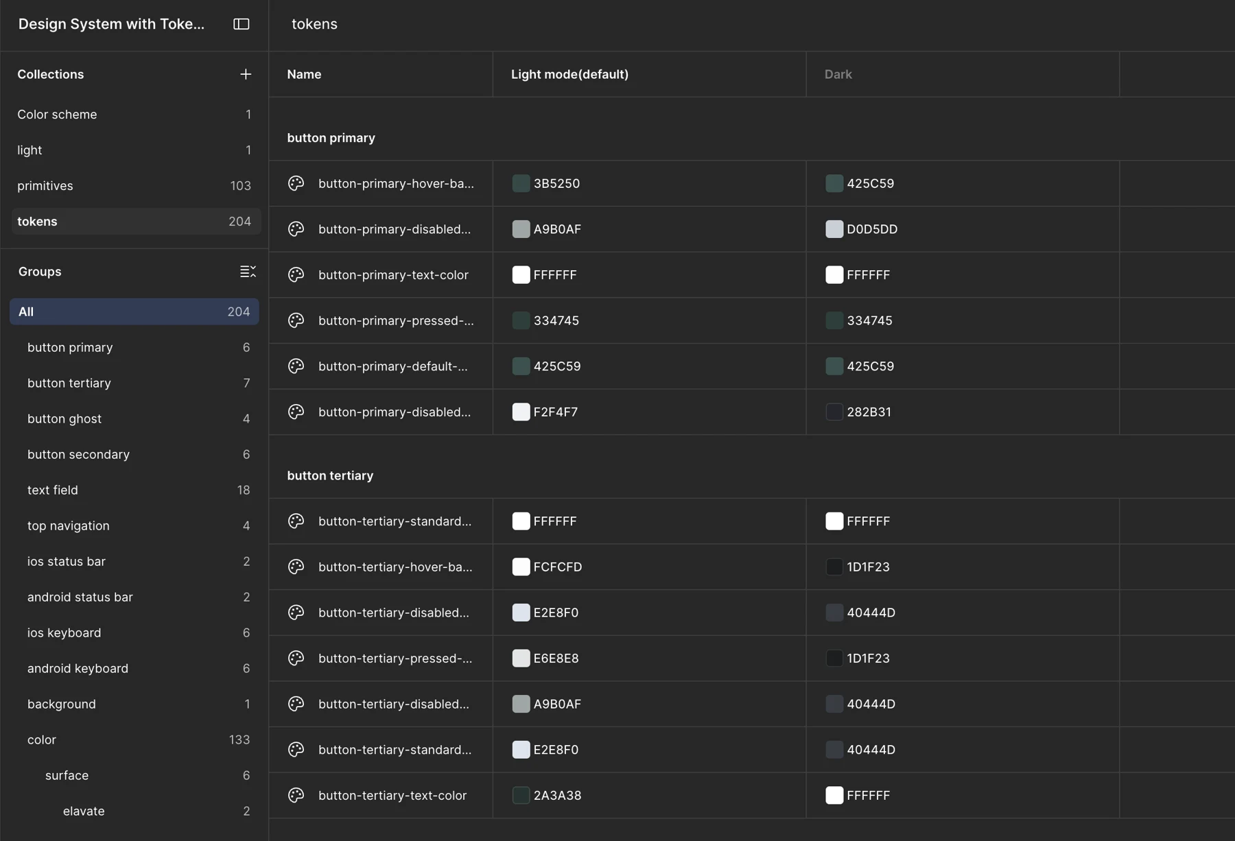Select the android keyboard group
This screenshot has height=841, width=1235.
134,668
